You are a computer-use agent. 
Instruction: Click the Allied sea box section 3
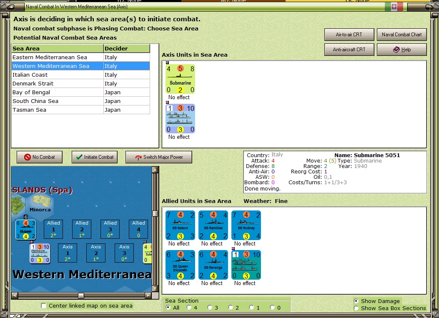pyautogui.click(x=110, y=229)
